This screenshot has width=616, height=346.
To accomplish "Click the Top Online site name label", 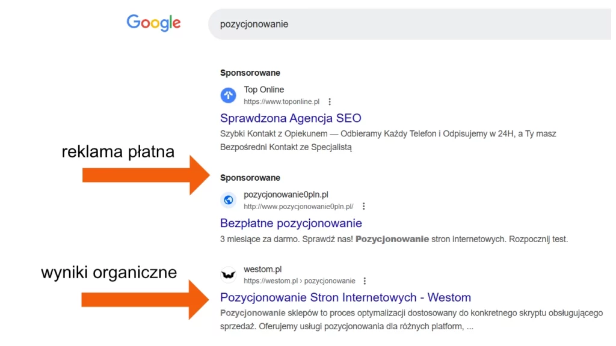I will [x=263, y=89].
